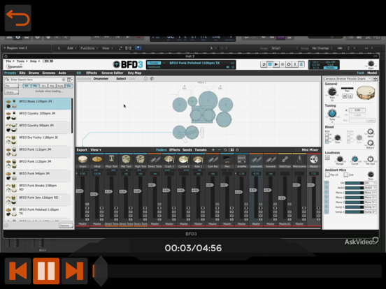Toggle the Mix include-when-loading filter
The height and width of the screenshot is (289, 386).
tap(35, 86)
